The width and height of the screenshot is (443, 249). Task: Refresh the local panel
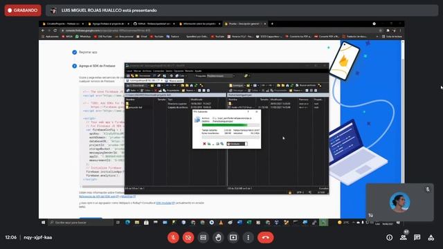(x=196, y=85)
